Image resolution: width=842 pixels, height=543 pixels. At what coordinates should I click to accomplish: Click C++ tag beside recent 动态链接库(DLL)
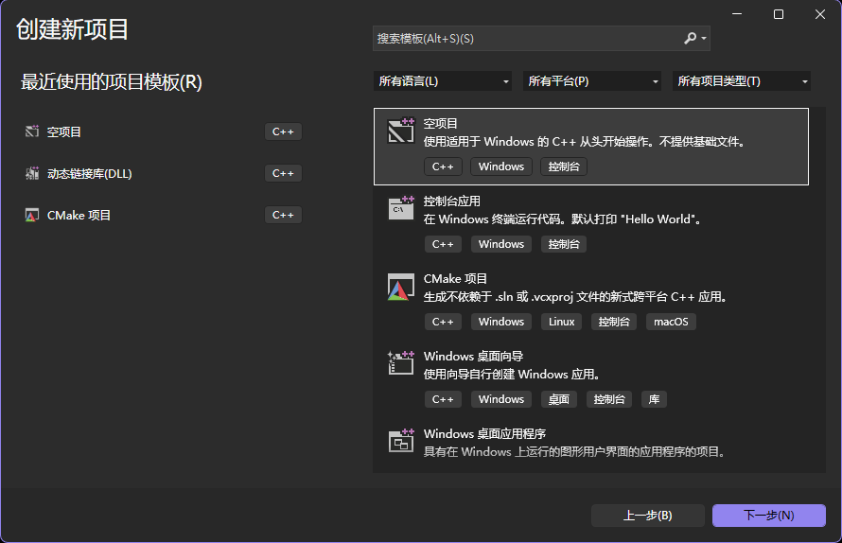click(283, 173)
